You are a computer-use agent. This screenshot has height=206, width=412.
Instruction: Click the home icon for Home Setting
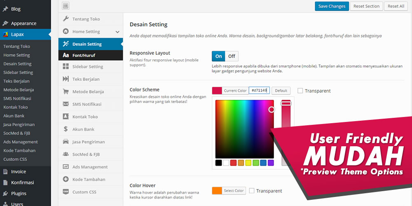[66, 31]
